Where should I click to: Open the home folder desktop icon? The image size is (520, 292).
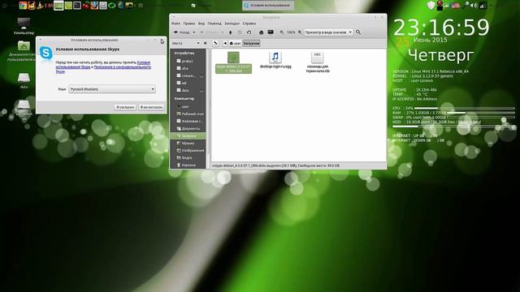click(24, 51)
